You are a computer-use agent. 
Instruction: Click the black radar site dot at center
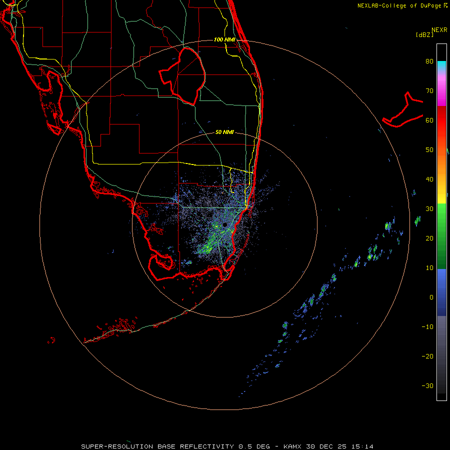click(224, 224)
